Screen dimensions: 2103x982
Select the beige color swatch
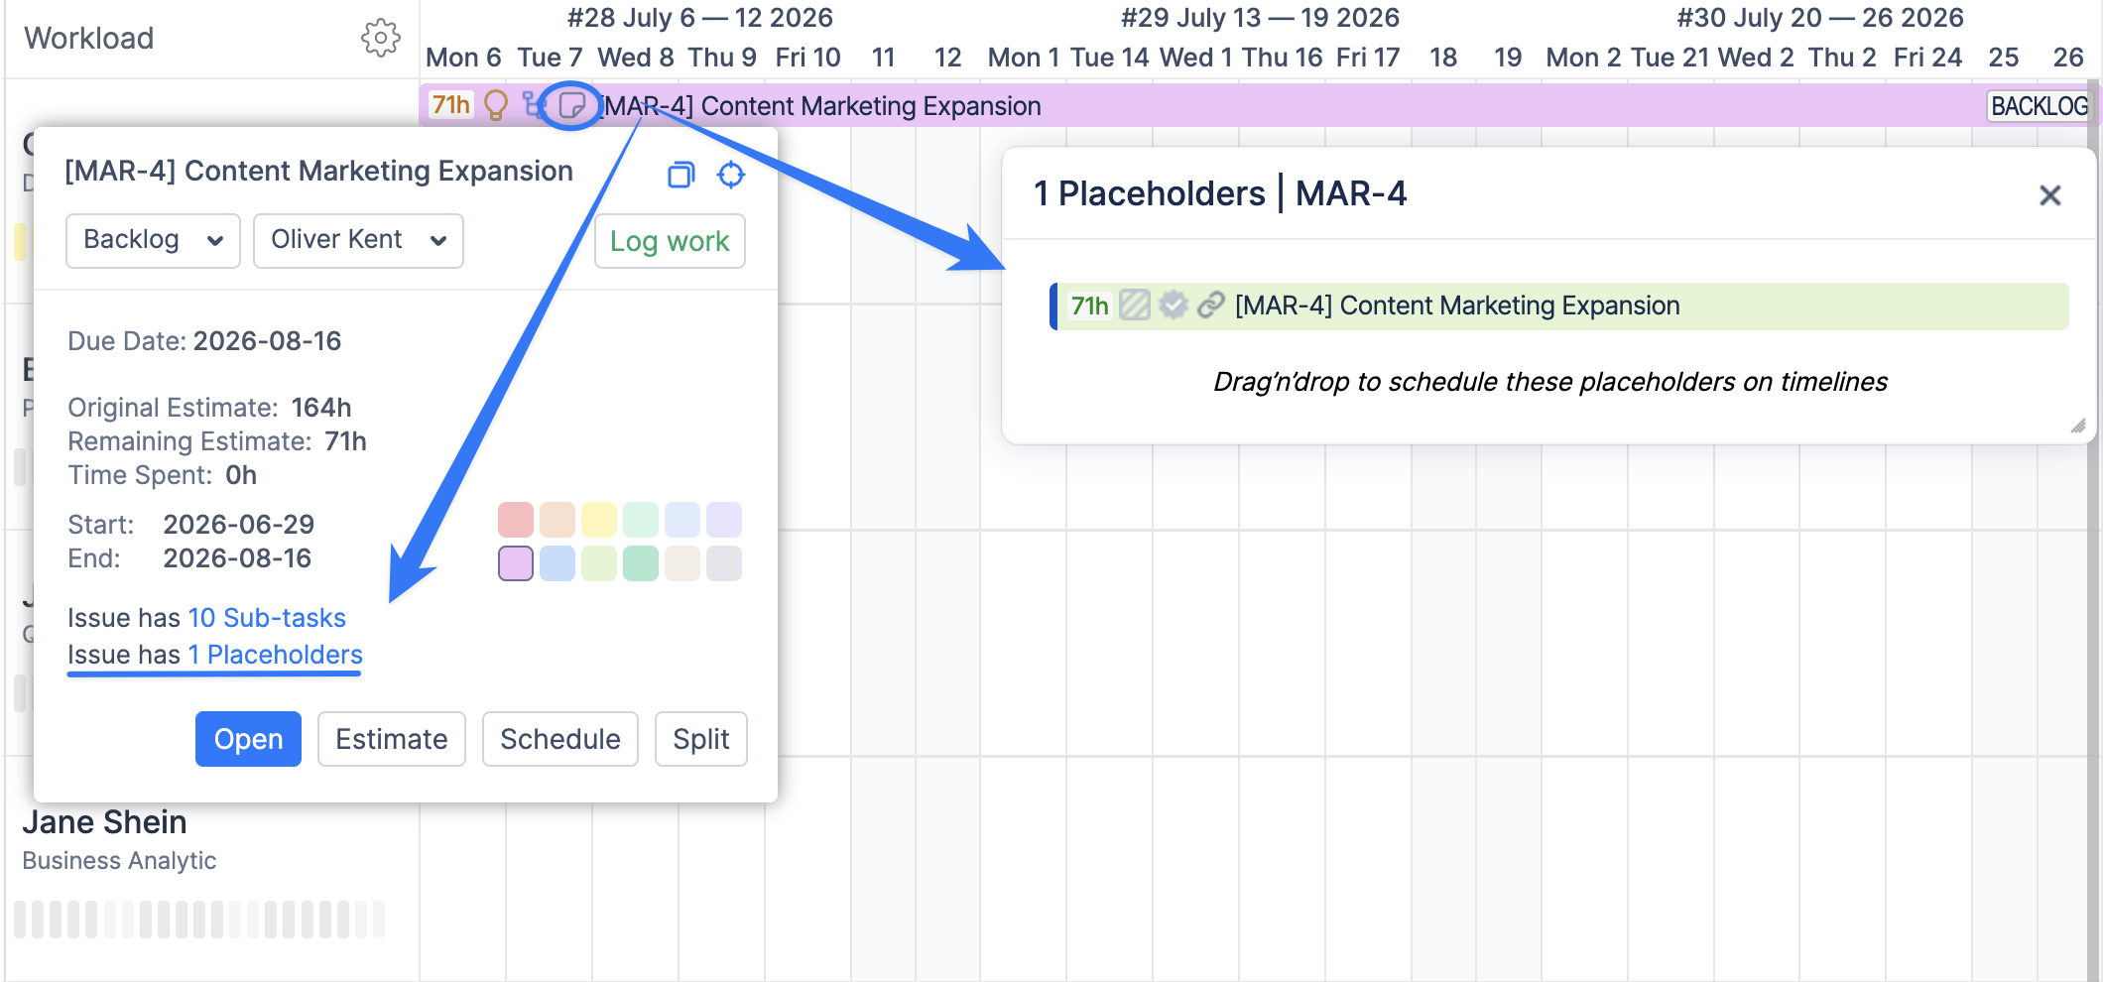(x=682, y=563)
